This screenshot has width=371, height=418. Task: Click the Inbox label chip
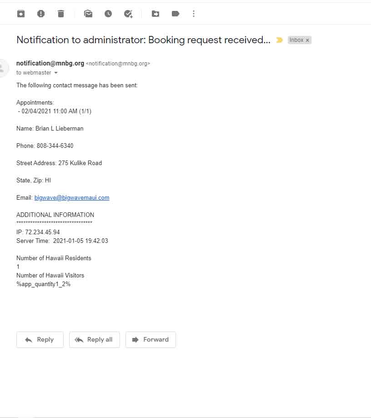pyautogui.click(x=296, y=40)
